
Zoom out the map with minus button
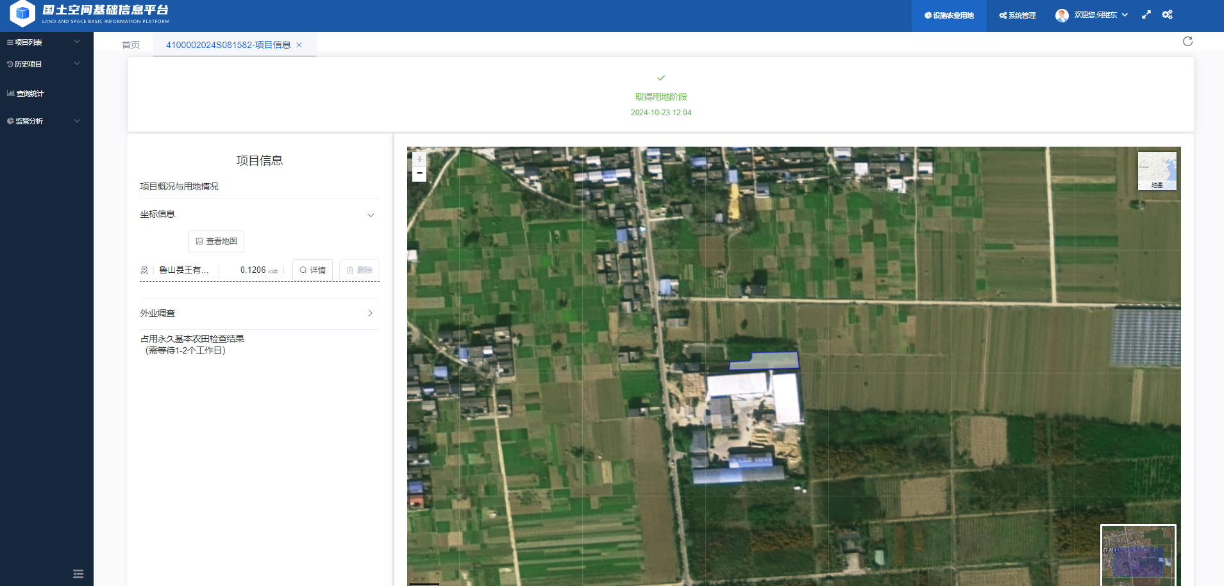click(419, 174)
